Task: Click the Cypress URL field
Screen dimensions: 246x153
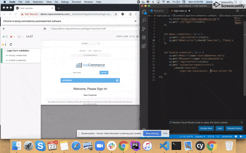Action: pyautogui.click(x=94, y=29)
